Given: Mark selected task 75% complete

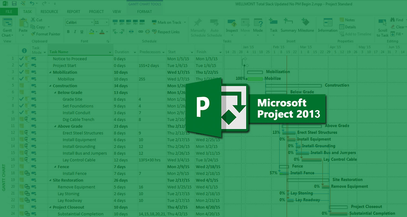Looking at the screenshot, I should [135, 22].
